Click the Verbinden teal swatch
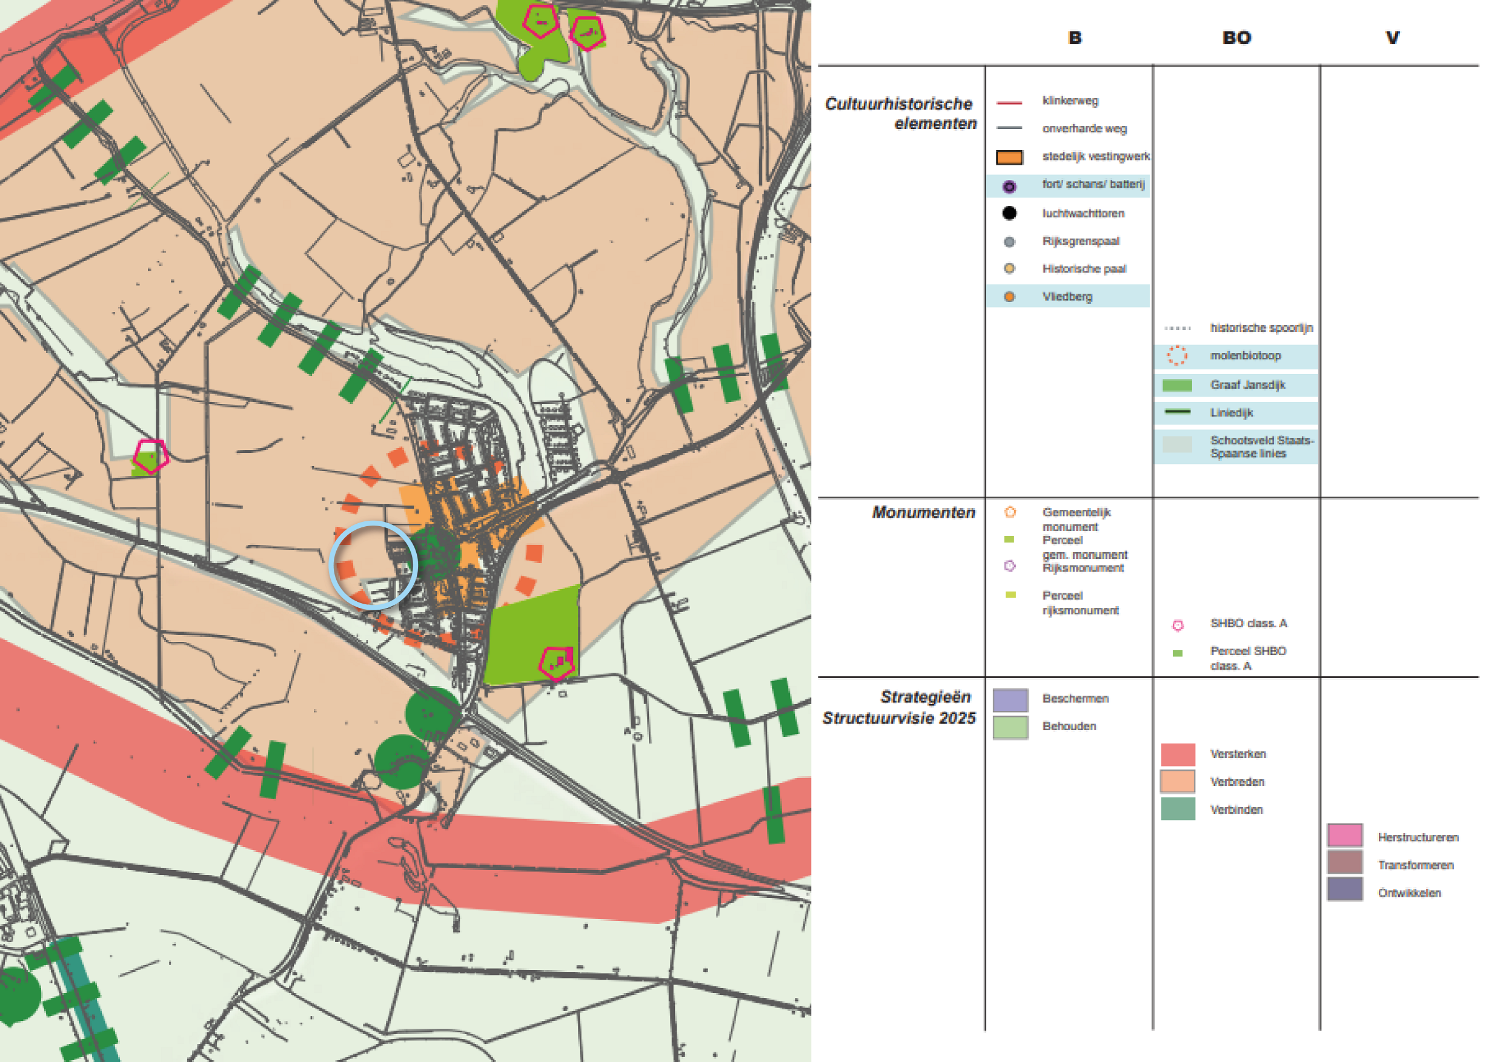 [x=1178, y=809]
